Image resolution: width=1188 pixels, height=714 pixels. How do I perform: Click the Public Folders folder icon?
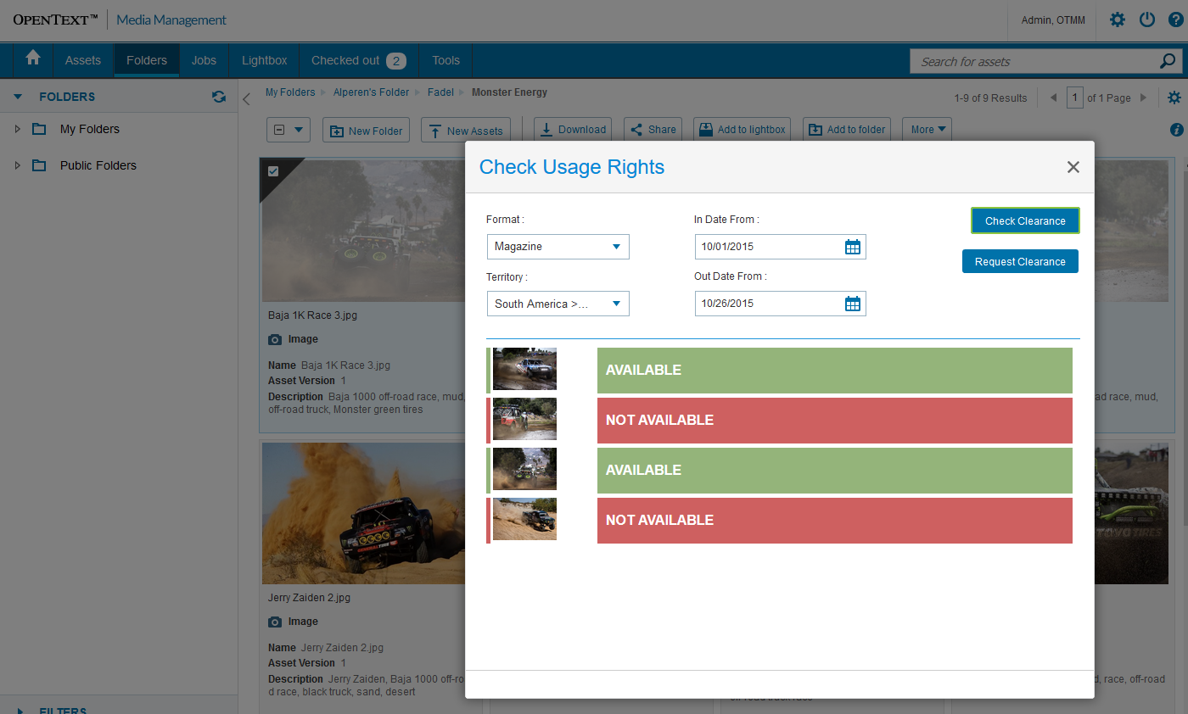39,165
